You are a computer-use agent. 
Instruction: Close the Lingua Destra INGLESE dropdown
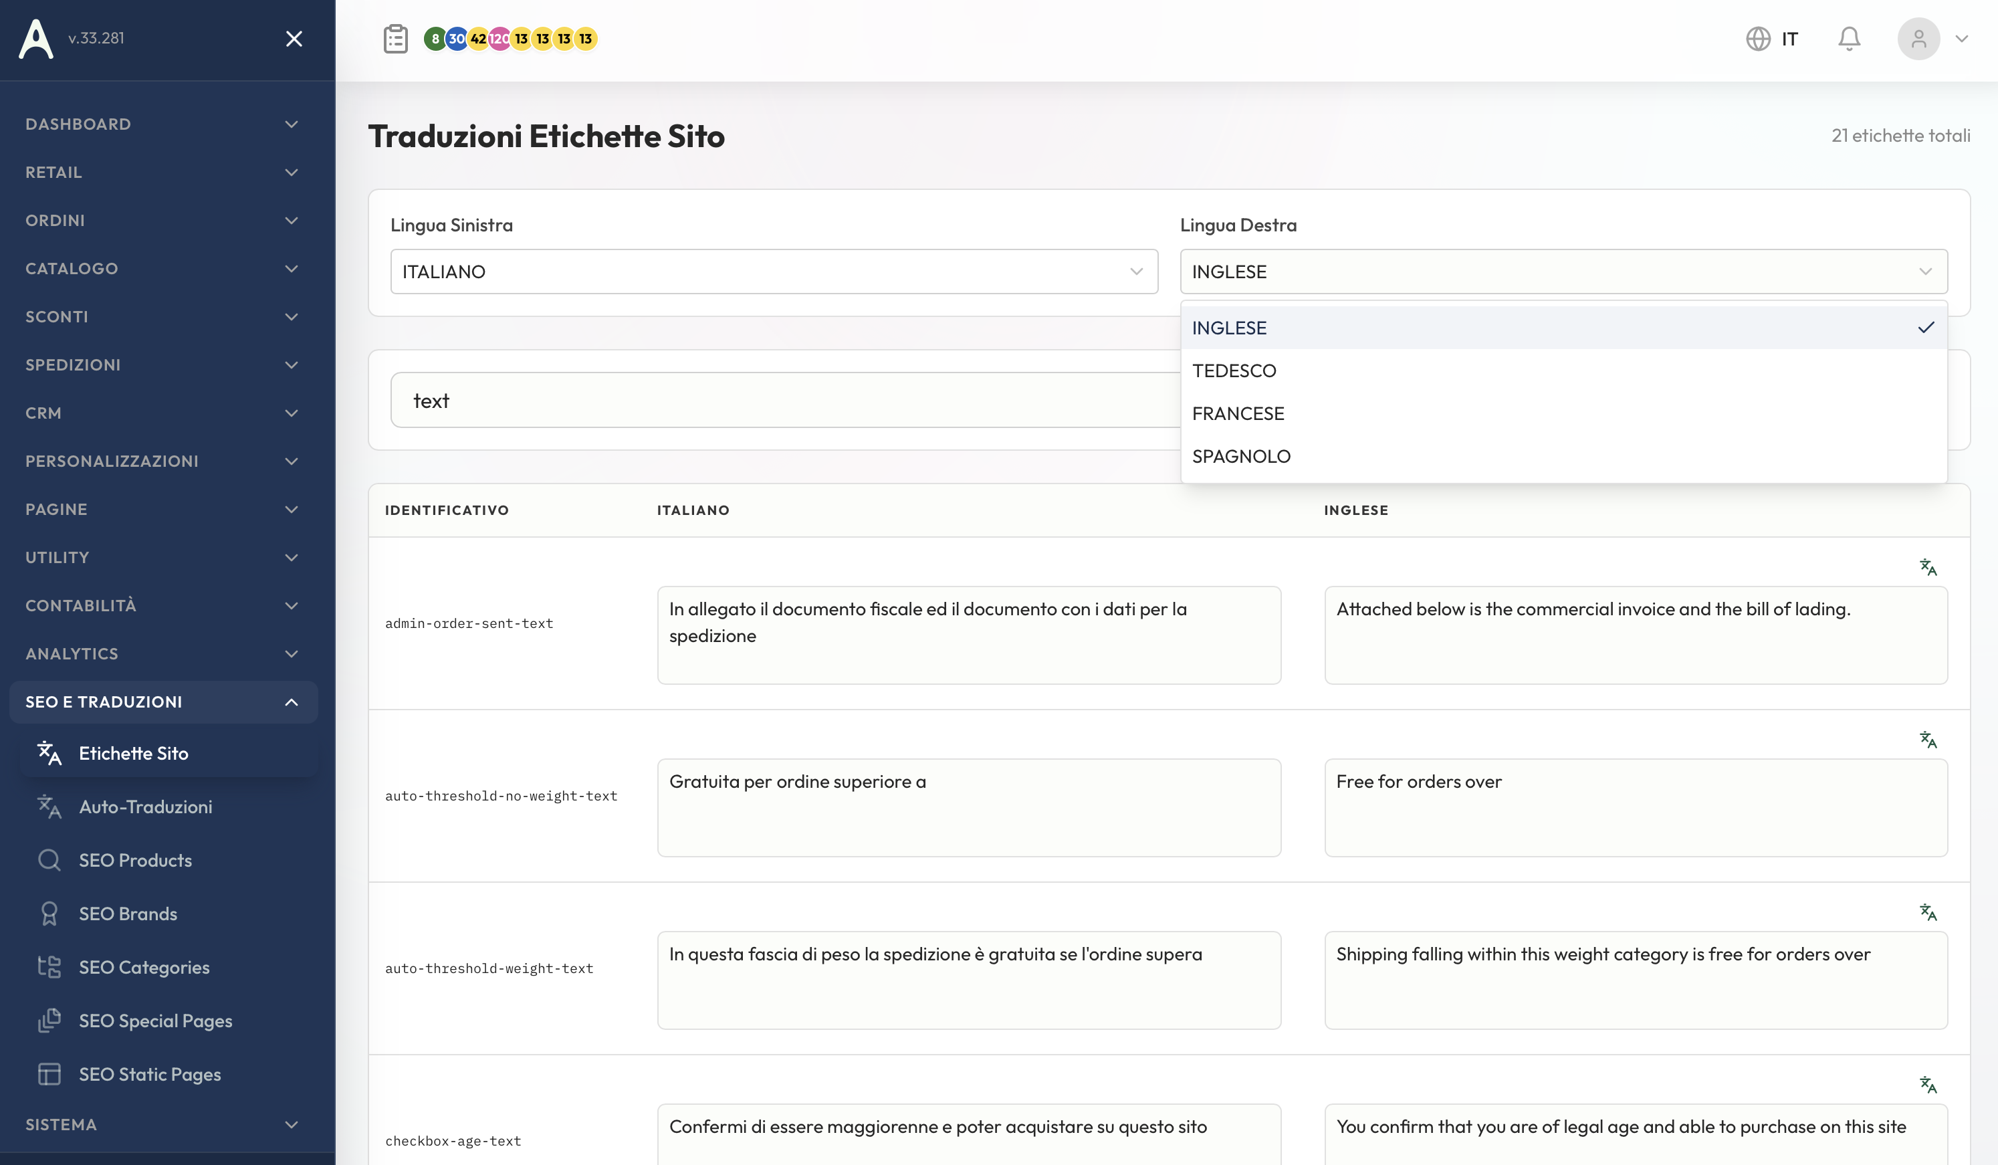[x=1563, y=272]
